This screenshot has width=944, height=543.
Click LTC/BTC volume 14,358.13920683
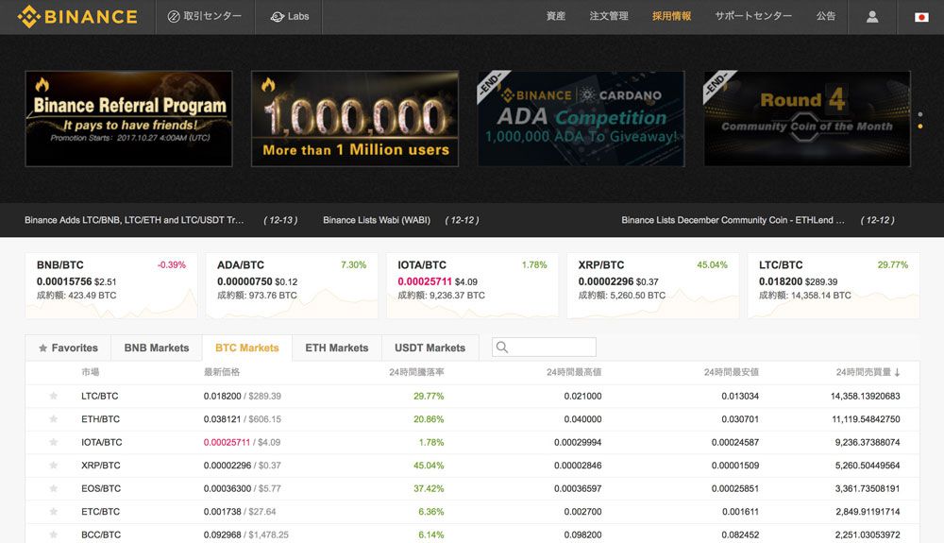pos(865,396)
